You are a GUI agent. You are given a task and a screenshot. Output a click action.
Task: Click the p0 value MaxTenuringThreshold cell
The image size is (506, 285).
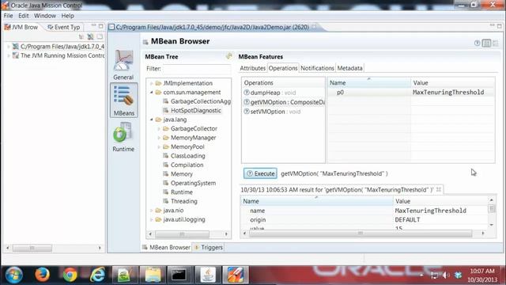(452, 93)
